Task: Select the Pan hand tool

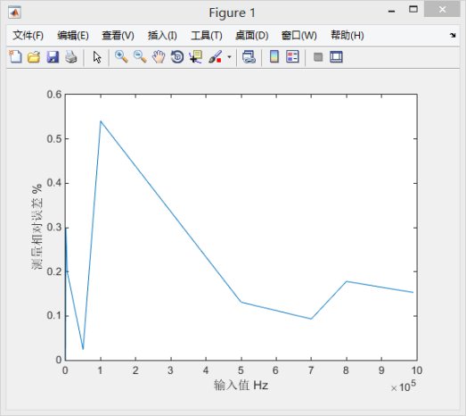Action: click(159, 56)
